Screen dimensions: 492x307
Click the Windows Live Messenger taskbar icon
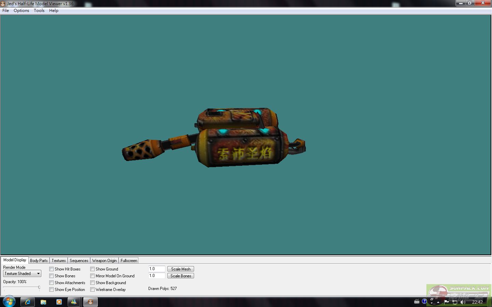tap(74, 302)
